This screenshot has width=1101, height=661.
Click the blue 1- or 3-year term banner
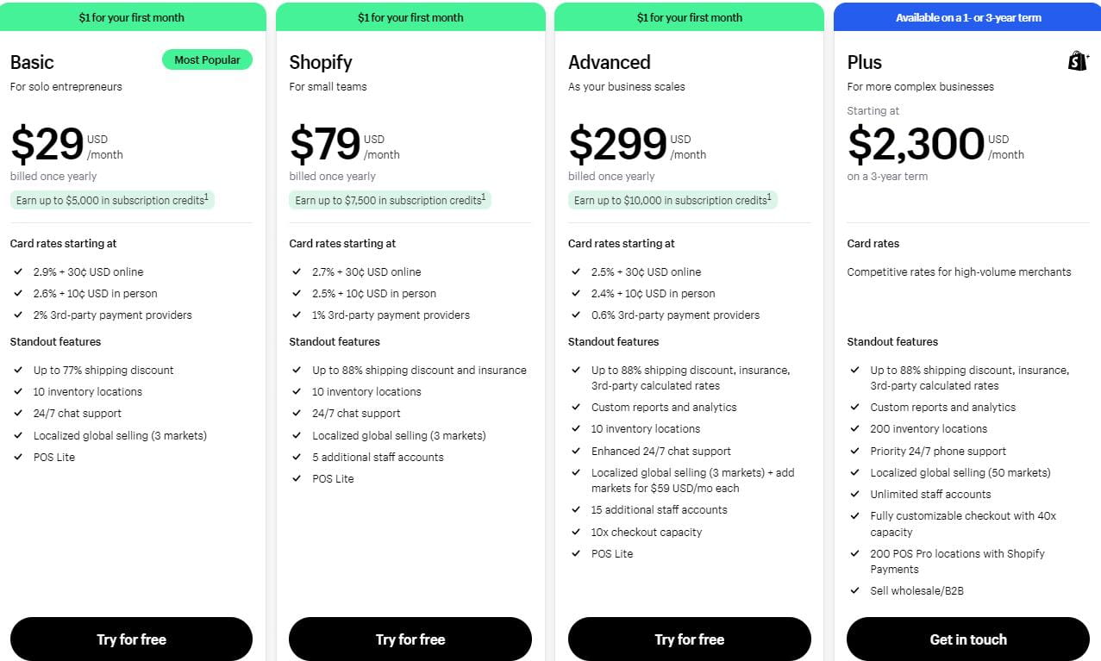pyautogui.click(x=967, y=17)
